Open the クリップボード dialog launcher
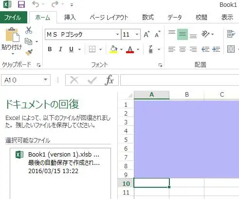 tap(38, 65)
